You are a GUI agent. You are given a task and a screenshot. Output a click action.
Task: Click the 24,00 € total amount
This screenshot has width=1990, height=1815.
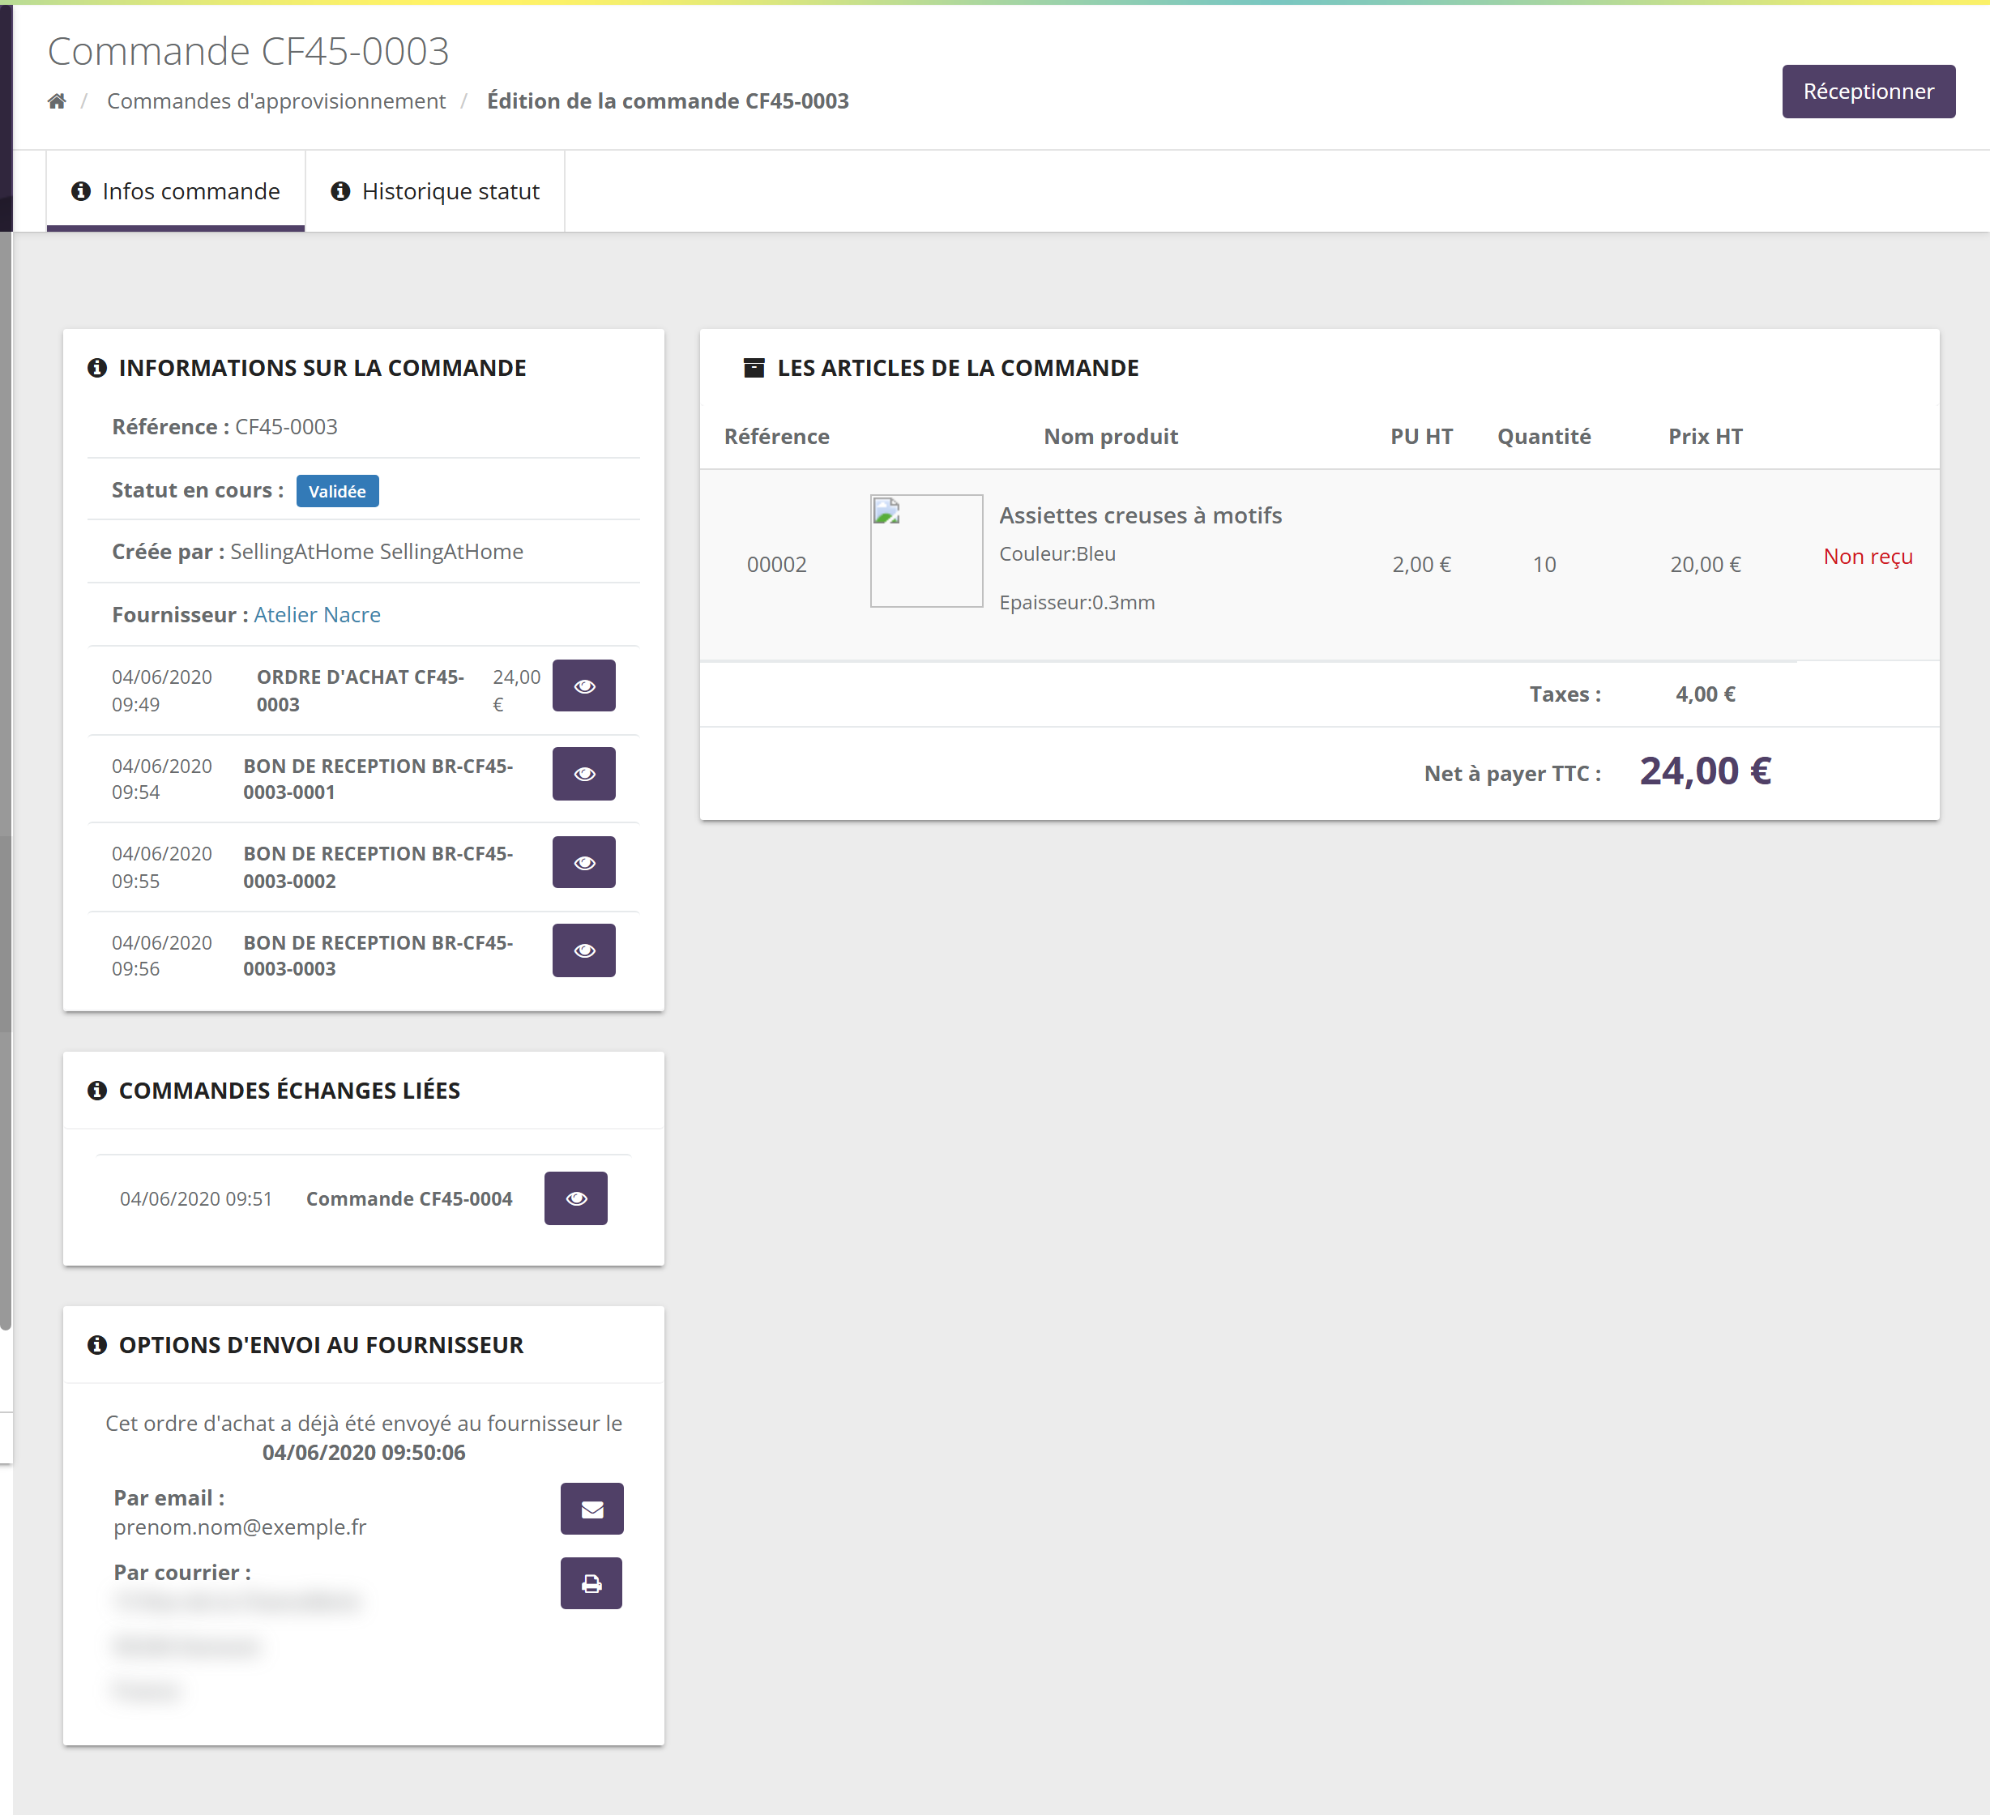(x=1705, y=771)
